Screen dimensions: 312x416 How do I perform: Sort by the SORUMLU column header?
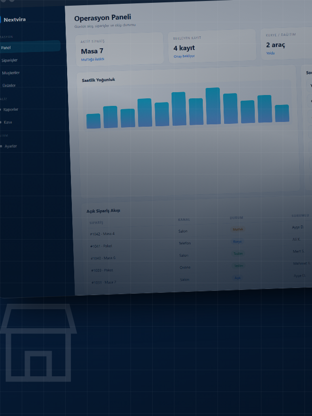point(300,216)
